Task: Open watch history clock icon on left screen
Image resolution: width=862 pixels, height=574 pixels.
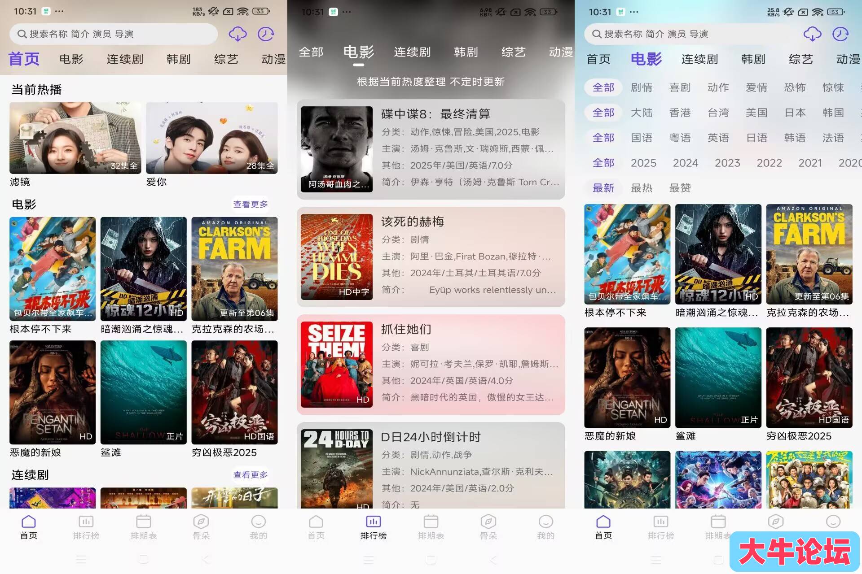Action: (x=265, y=34)
